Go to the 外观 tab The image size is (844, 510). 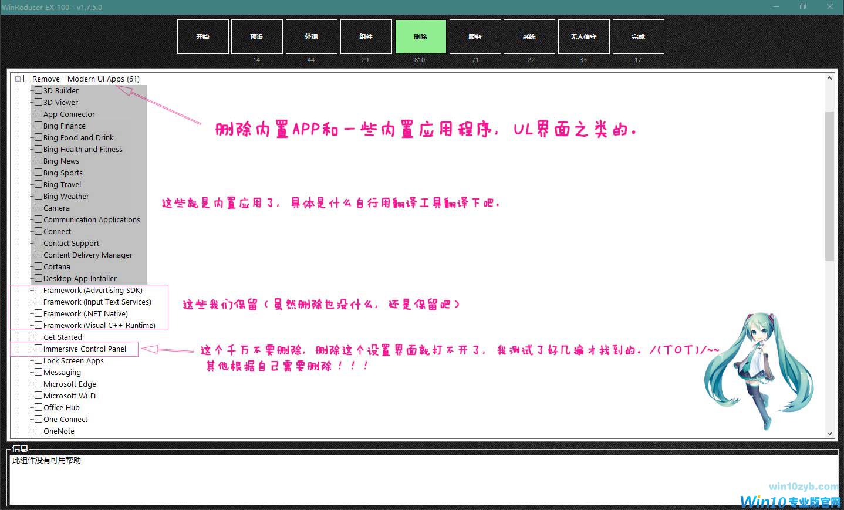[x=312, y=36]
